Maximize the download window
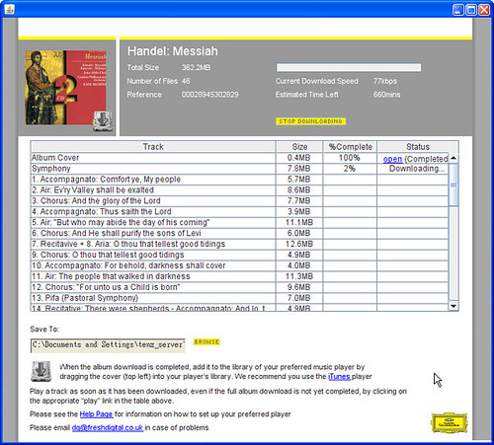494x445 pixels. point(471,10)
